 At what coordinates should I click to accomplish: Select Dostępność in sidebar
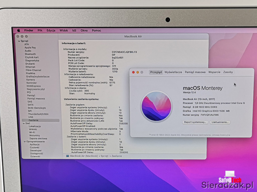(x=36, y=153)
